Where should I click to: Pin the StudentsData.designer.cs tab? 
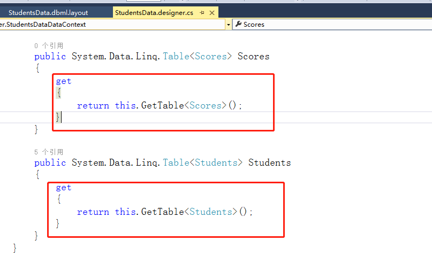(202, 13)
